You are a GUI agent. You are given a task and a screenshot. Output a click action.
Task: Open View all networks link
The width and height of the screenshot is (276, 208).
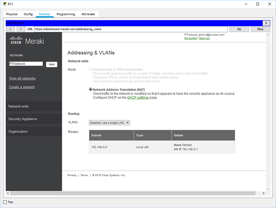click(x=22, y=78)
